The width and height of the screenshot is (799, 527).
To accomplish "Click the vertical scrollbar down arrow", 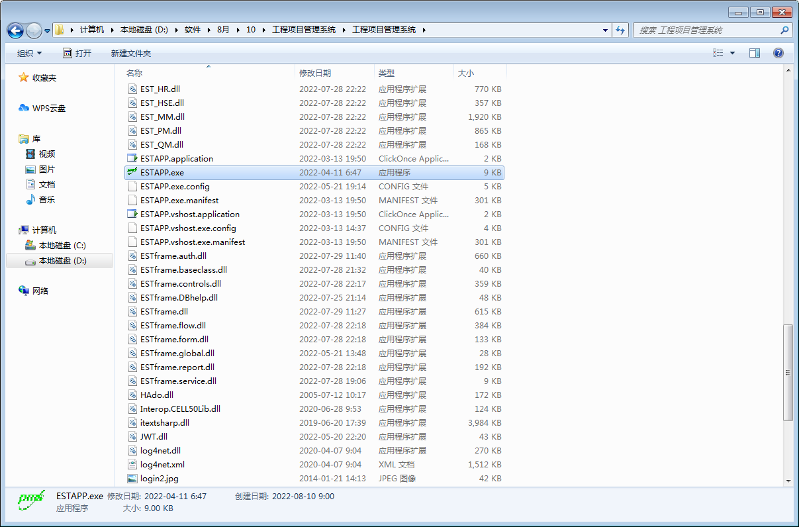I will tap(788, 481).
